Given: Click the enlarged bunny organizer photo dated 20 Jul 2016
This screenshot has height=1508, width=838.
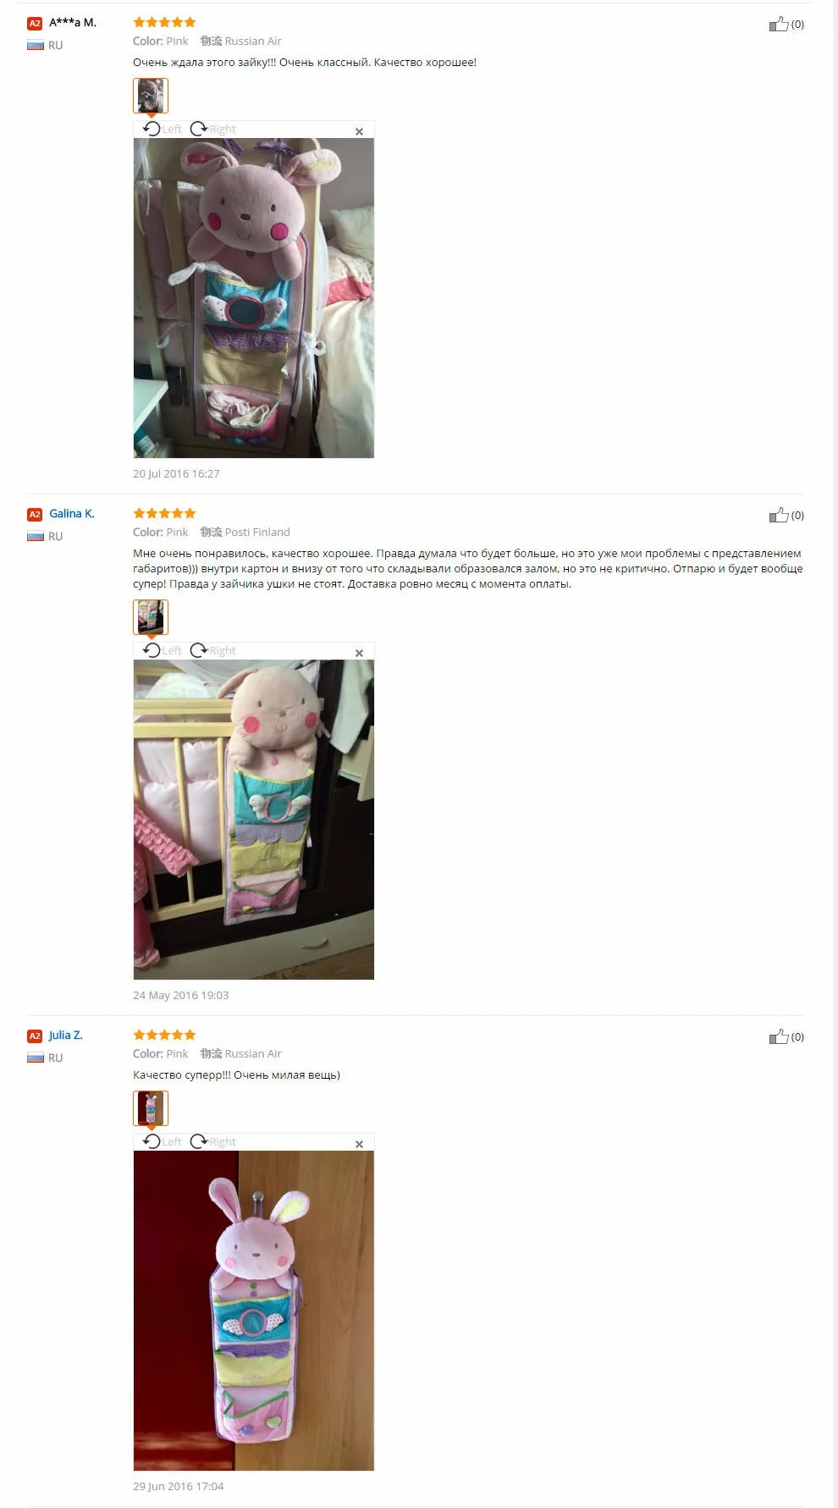Looking at the screenshot, I should pyautogui.click(x=254, y=298).
